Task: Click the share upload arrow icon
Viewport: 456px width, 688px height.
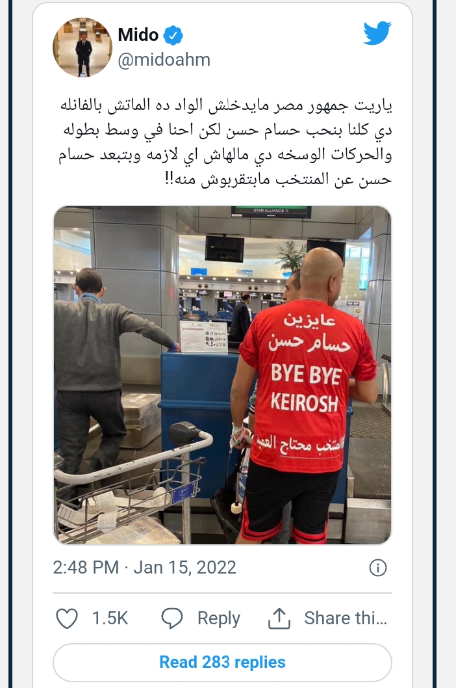Action: pos(279,618)
